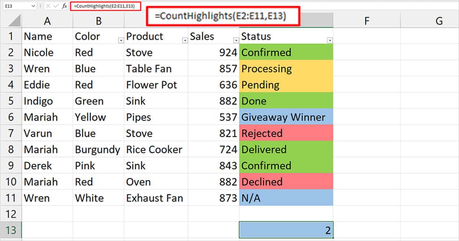
Task: Expand the Name header filter dropdown
Action: (68, 40)
